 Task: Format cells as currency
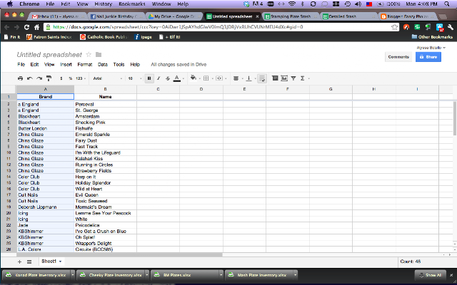click(61, 78)
